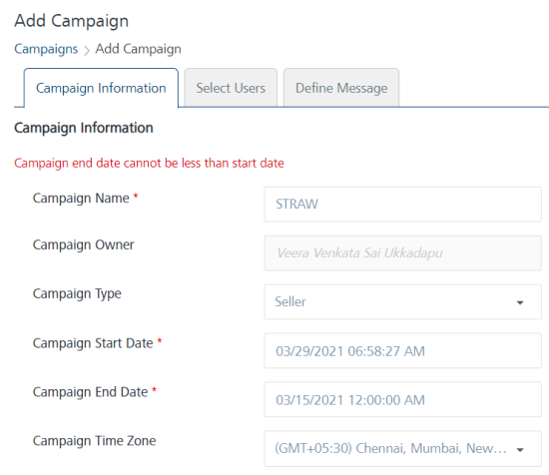This screenshot has height=475, width=549.
Task: Click the Campaign Information section heading
Action: [x=84, y=128]
